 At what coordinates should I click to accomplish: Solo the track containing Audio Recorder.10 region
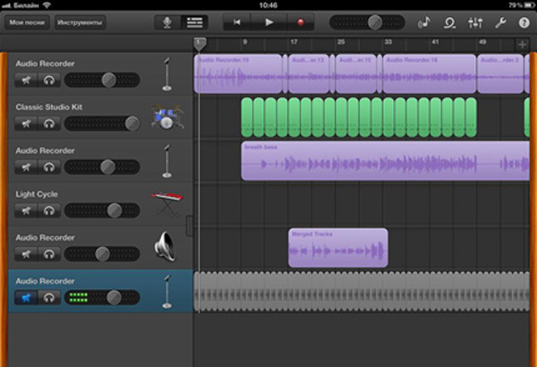pyautogui.click(x=49, y=81)
